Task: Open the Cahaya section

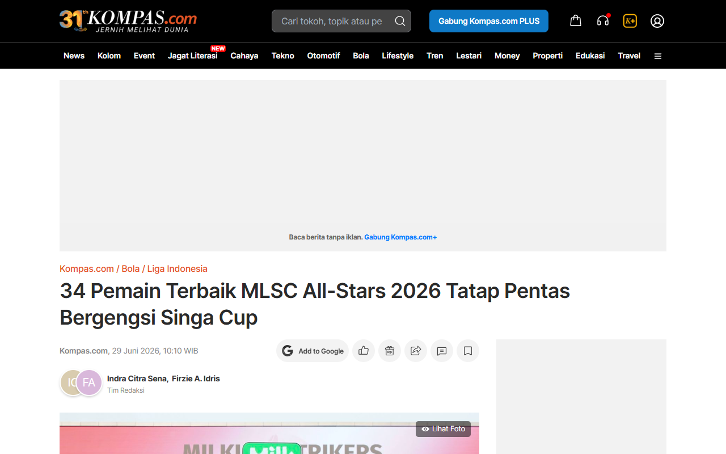Action: tap(244, 56)
